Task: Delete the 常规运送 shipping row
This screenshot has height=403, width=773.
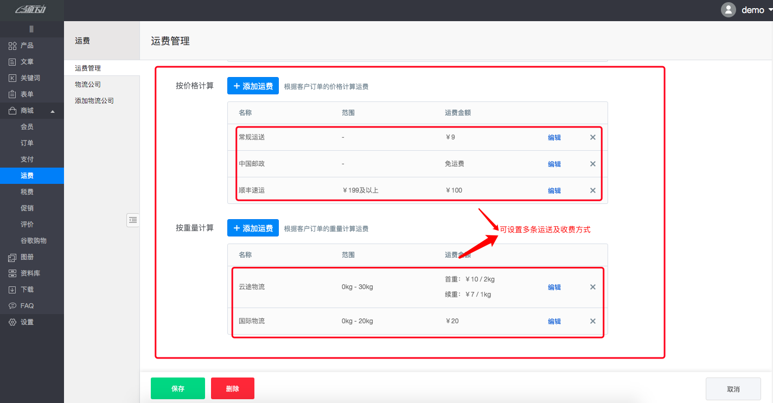Action: click(592, 137)
